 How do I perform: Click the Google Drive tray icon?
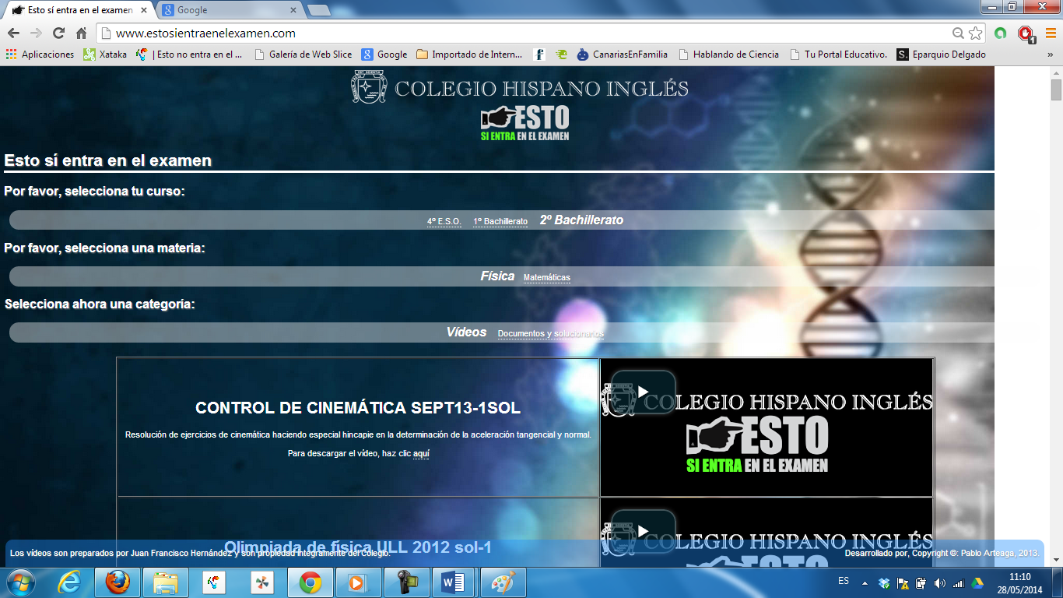(977, 582)
